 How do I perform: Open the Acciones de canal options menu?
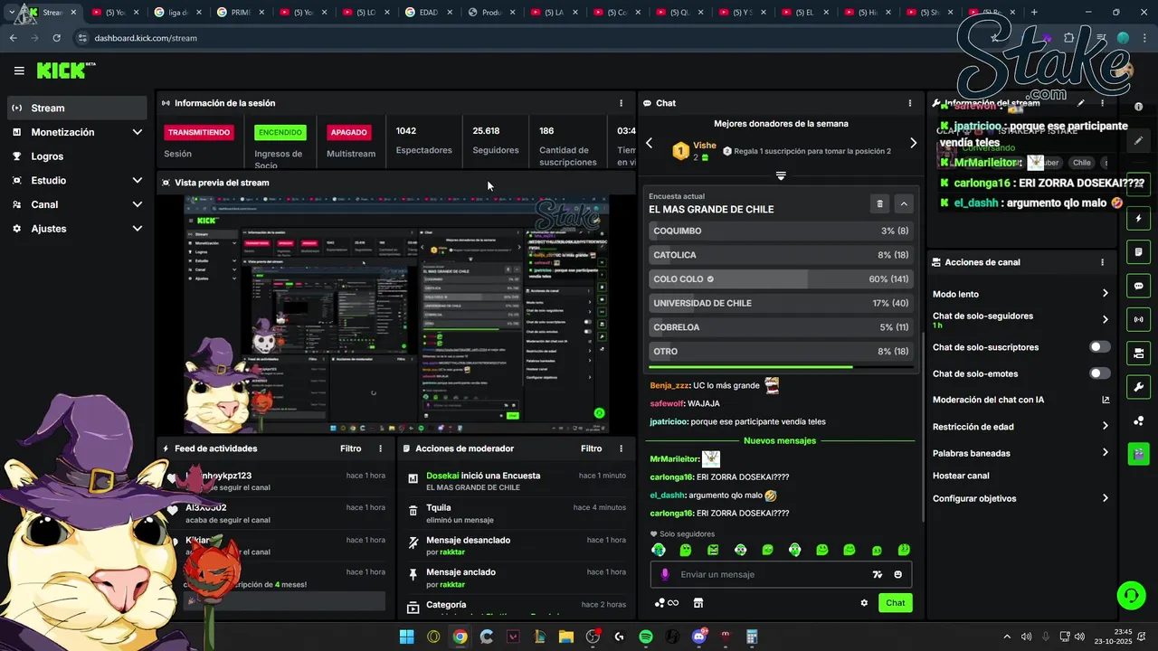point(1102,262)
